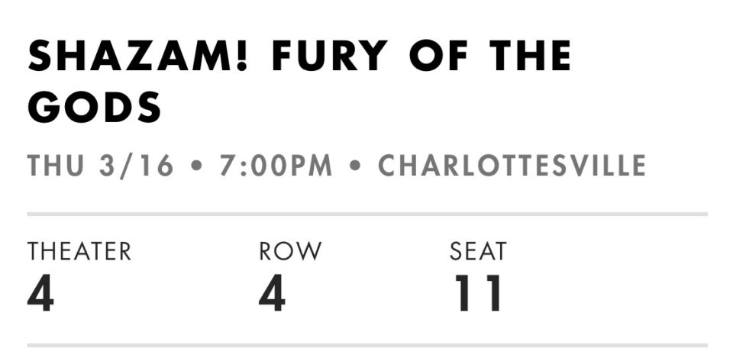
Task: Select the SEAT label
Action: point(478,251)
